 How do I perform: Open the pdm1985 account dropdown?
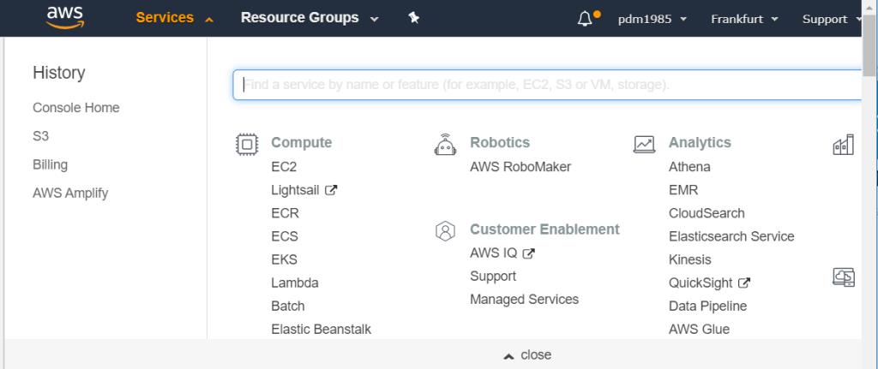(652, 19)
